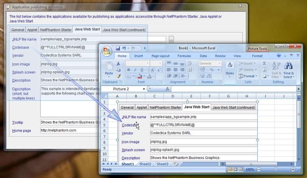Center text horizontally in Excel
The image size is (307, 178).
point(176,70)
